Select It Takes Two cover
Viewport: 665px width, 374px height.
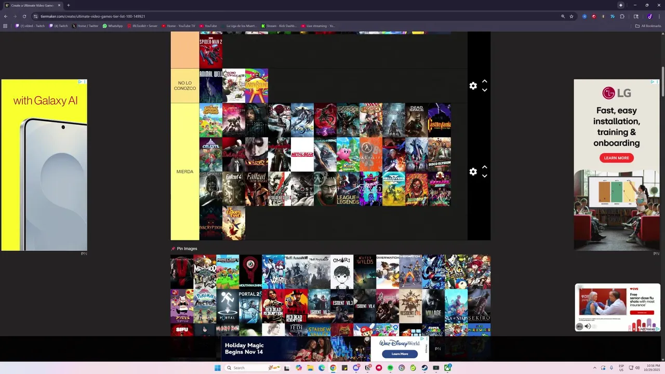(234, 223)
